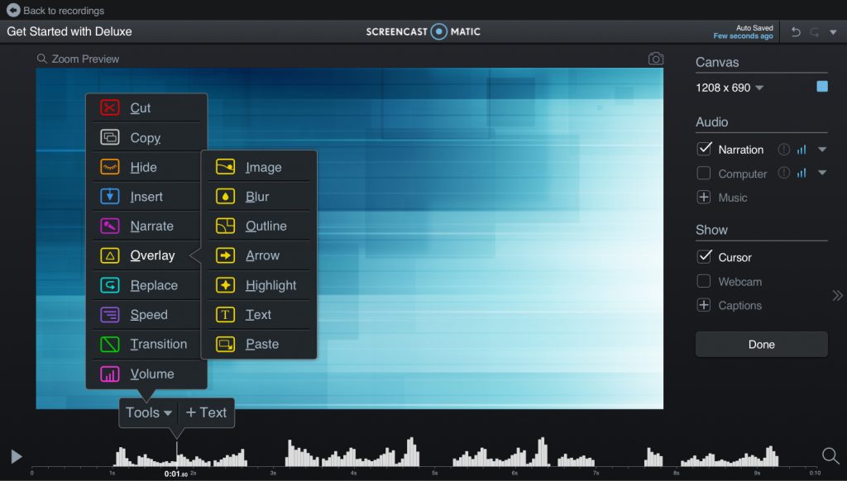Click the red Cut scissors icon
Screen dimensions: 847x481
click(x=110, y=107)
